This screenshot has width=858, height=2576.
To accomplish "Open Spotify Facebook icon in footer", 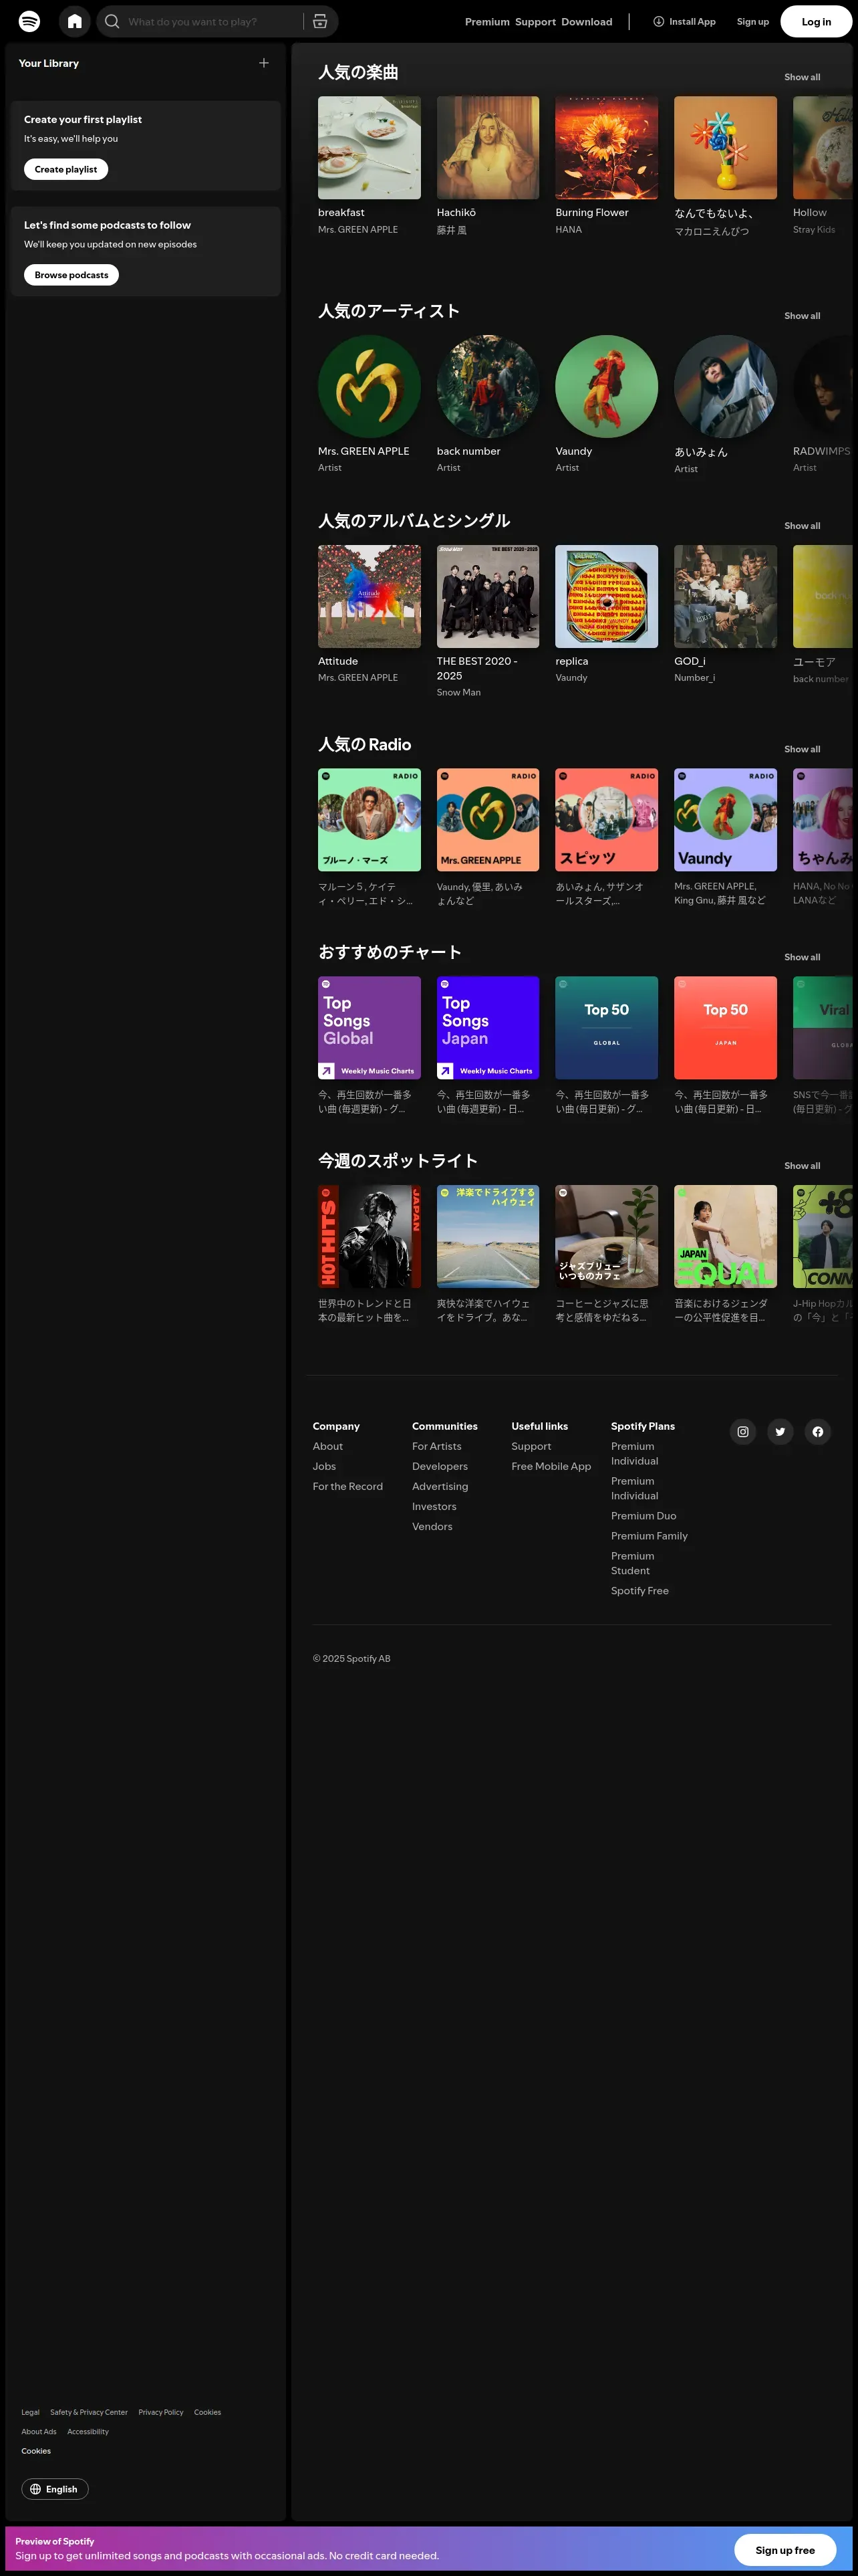I will (818, 1431).
